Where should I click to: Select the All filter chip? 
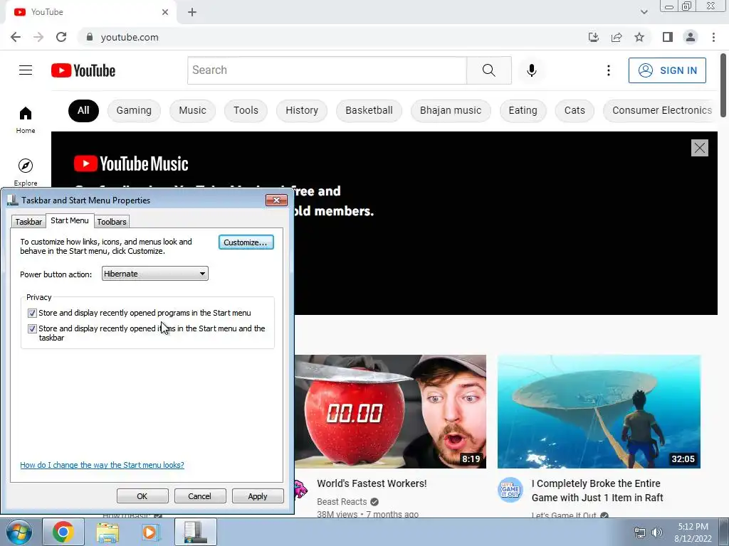pyautogui.click(x=83, y=110)
